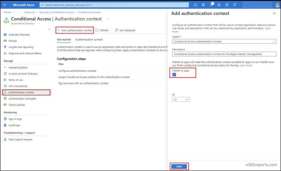This screenshot has width=281, height=171.
Task: Switch to the Authentication context tab
Action: click(x=89, y=39)
